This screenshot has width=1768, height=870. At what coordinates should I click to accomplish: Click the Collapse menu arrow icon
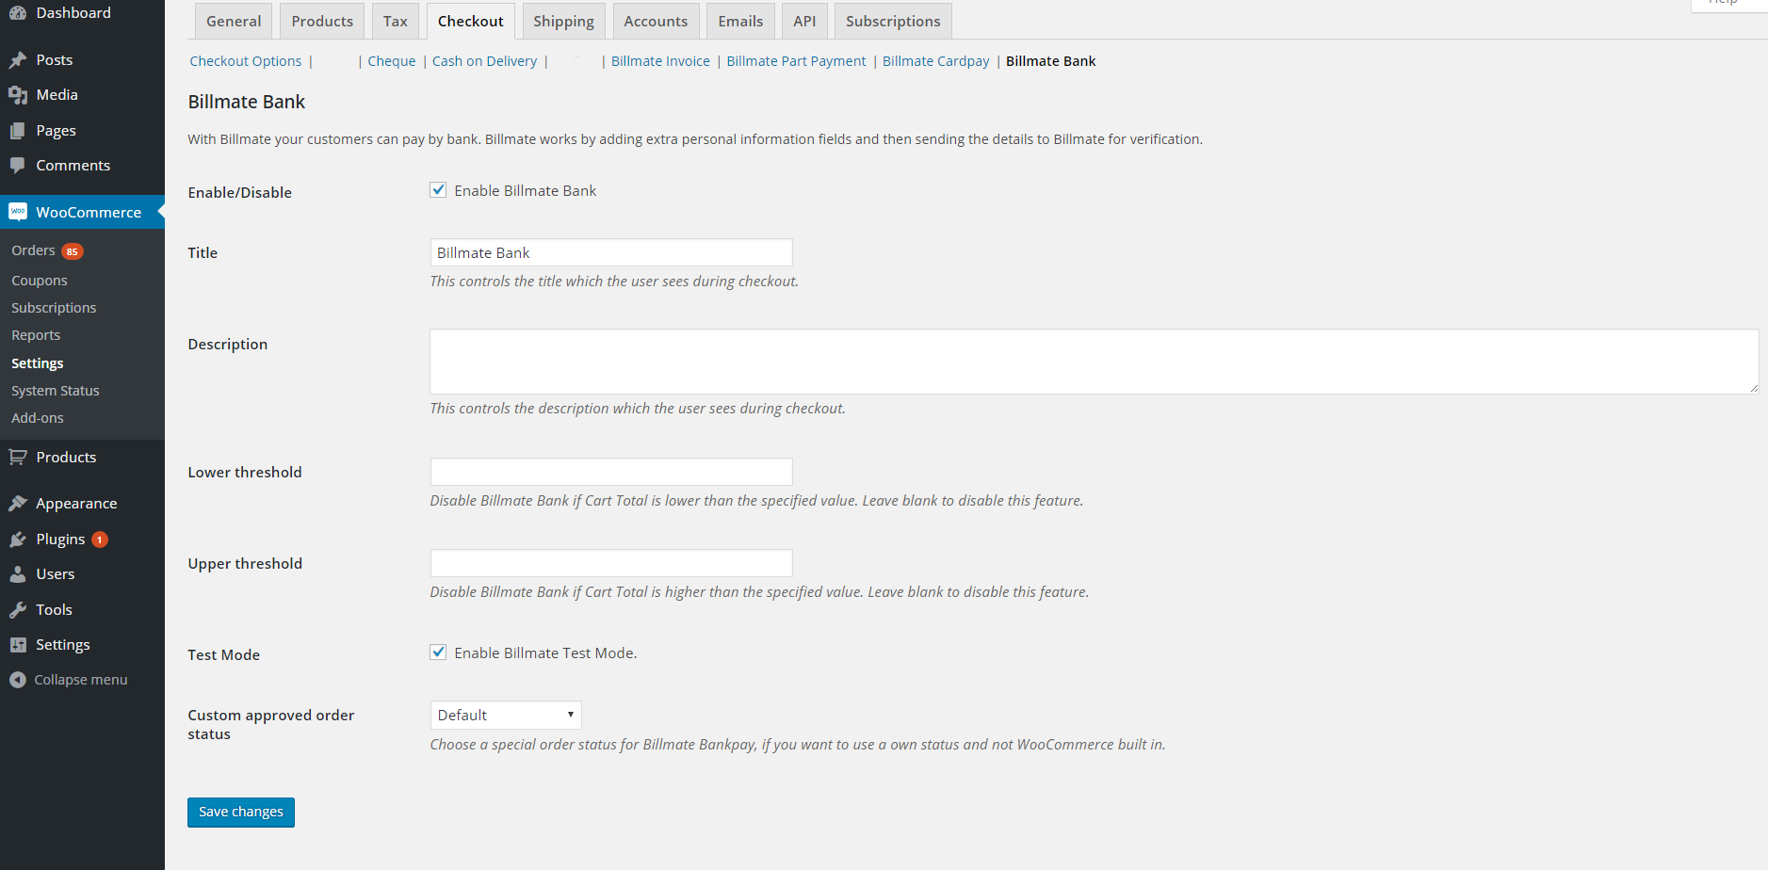click(17, 680)
